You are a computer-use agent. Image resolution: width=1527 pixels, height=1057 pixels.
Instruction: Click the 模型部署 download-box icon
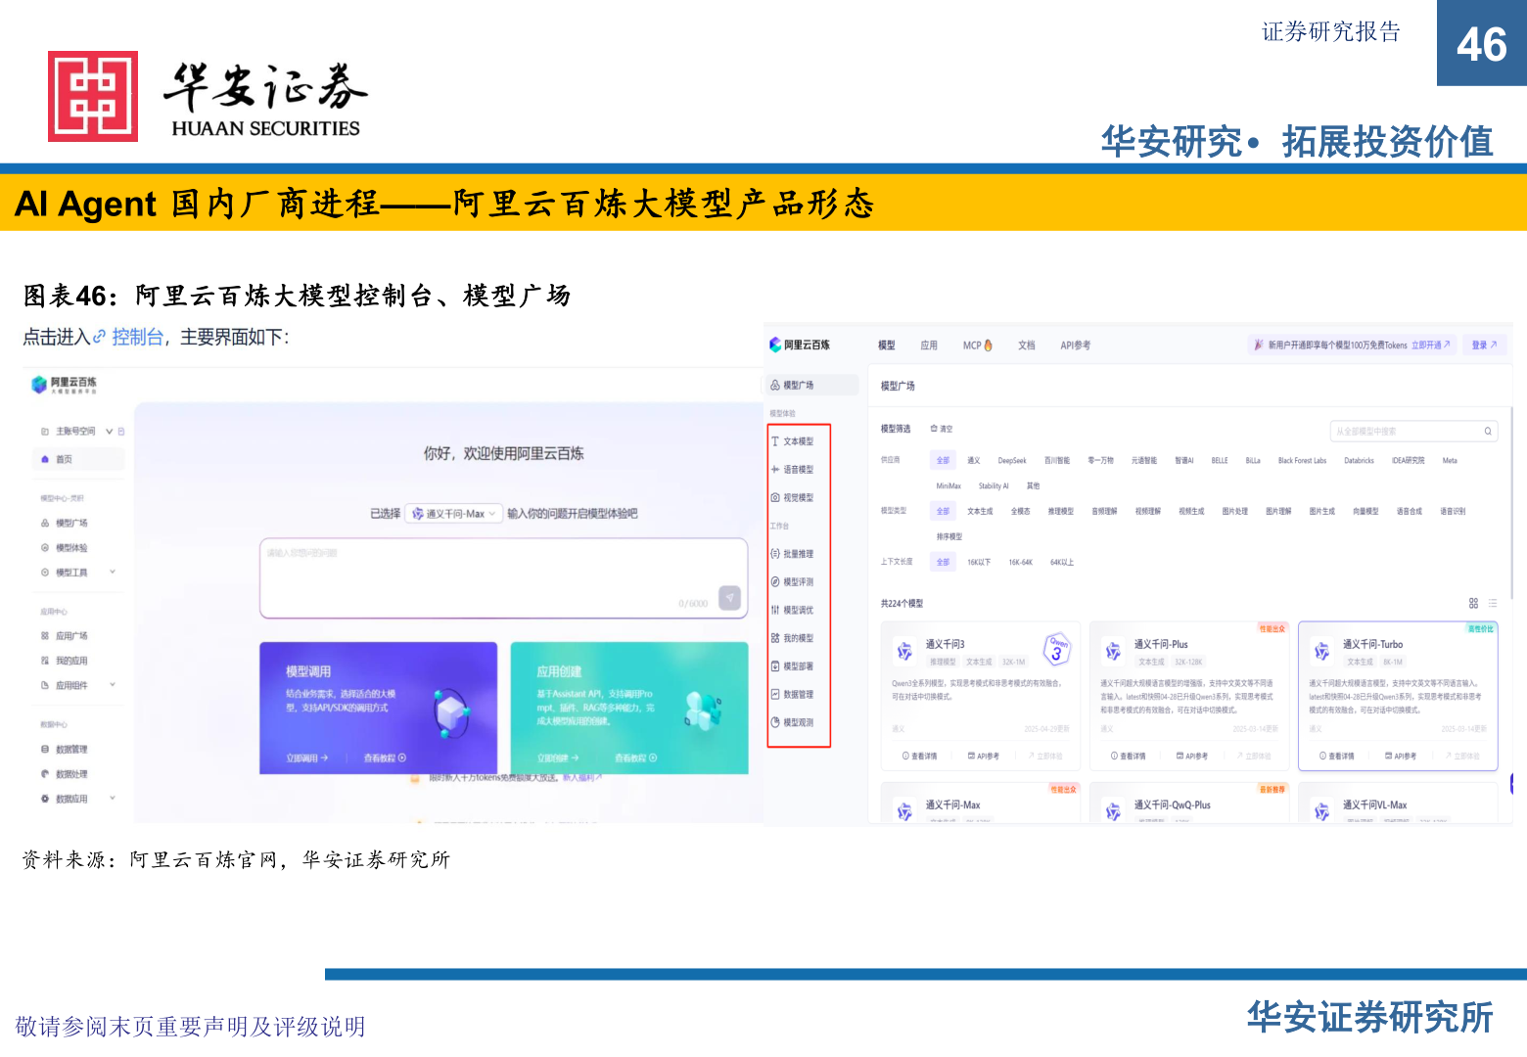(775, 666)
